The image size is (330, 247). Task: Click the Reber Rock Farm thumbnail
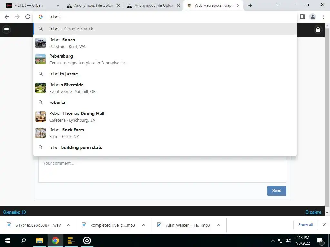click(41, 133)
